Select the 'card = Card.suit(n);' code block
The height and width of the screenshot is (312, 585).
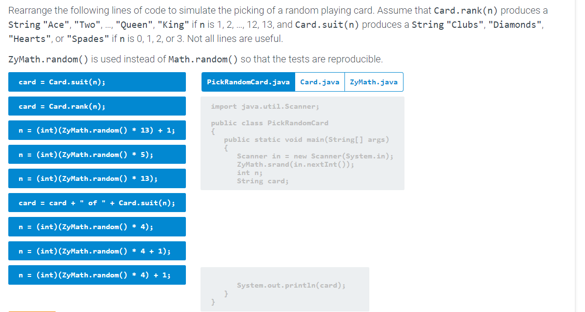click(x=97, y=82)
